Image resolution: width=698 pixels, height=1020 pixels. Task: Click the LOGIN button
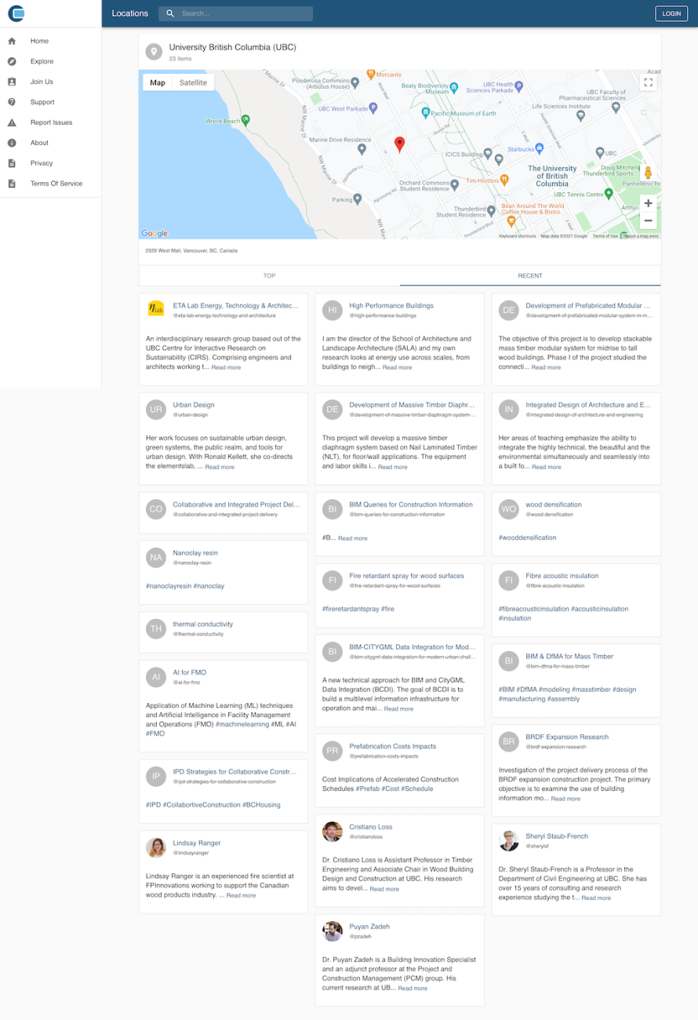pyautogui.click(x=671, y=13)
